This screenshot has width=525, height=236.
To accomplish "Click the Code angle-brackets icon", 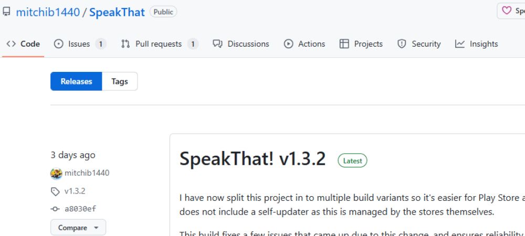I will pyautogui.click(x=11, y=44).
